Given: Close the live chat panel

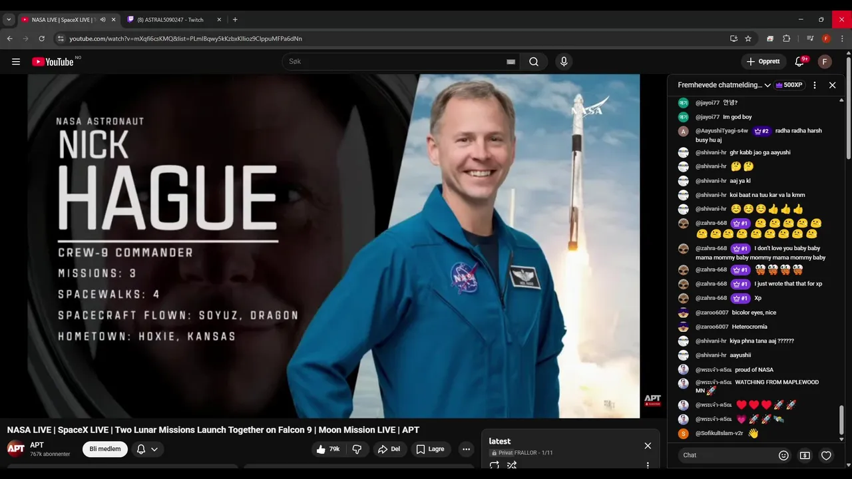Looking at the screenshot, I should [x=832, y=85].
